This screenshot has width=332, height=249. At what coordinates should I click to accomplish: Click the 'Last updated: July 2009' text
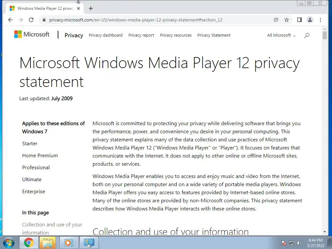[x=46, y=99]
